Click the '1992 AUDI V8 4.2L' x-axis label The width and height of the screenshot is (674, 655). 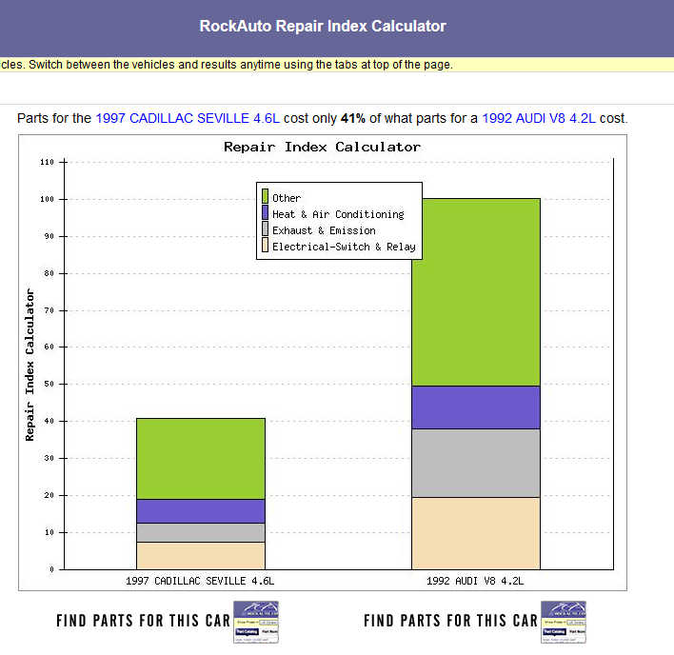pyautogui.click(x=475, y=581)
